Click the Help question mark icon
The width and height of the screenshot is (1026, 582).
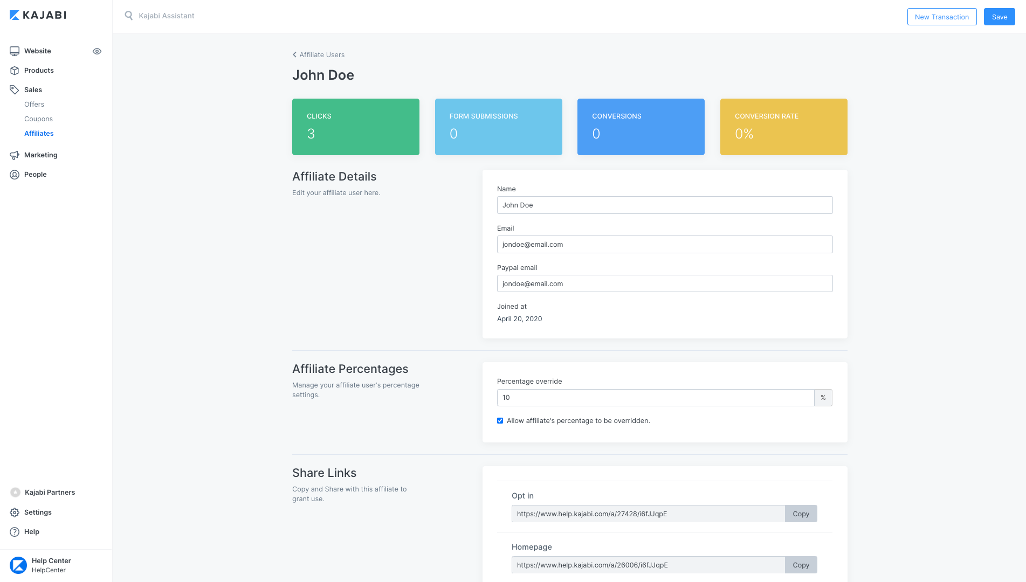(x=15, y=532)
